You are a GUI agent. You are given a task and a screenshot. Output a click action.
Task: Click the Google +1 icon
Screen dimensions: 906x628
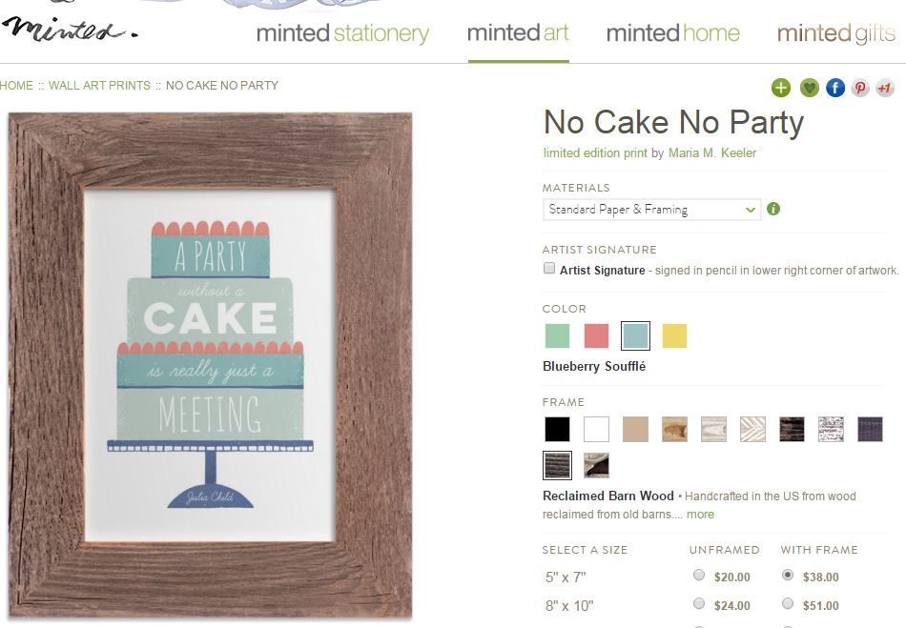(885, 88)
